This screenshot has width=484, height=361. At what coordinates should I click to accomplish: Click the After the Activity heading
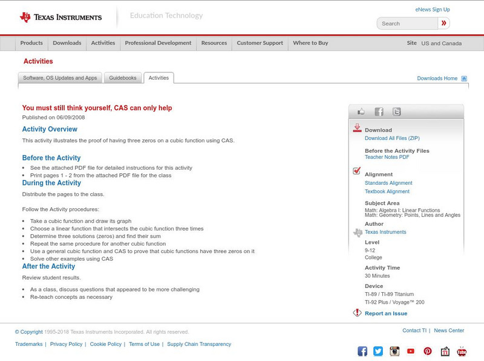48,266
